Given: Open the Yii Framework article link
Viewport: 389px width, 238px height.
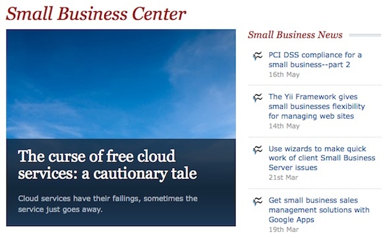Looking at the screenshot, I should coord(317,106).
